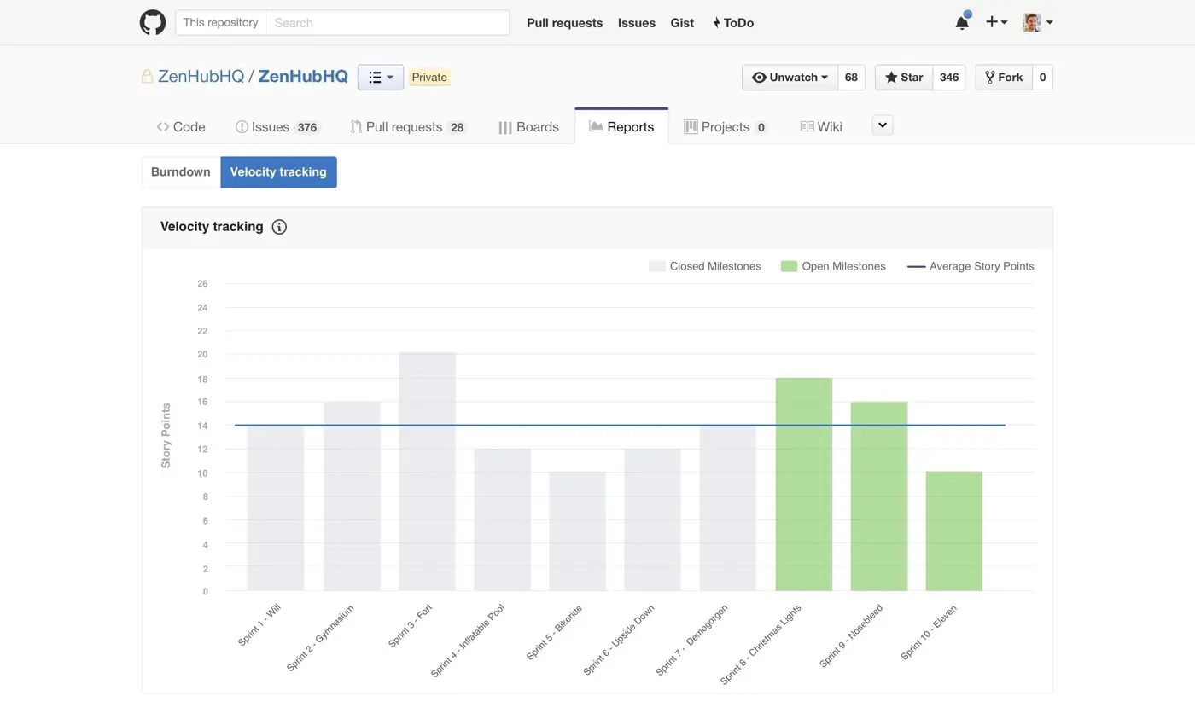
Task: Click the green Sprint 8 - Christmas Lights bar
Action: [804, 484]
